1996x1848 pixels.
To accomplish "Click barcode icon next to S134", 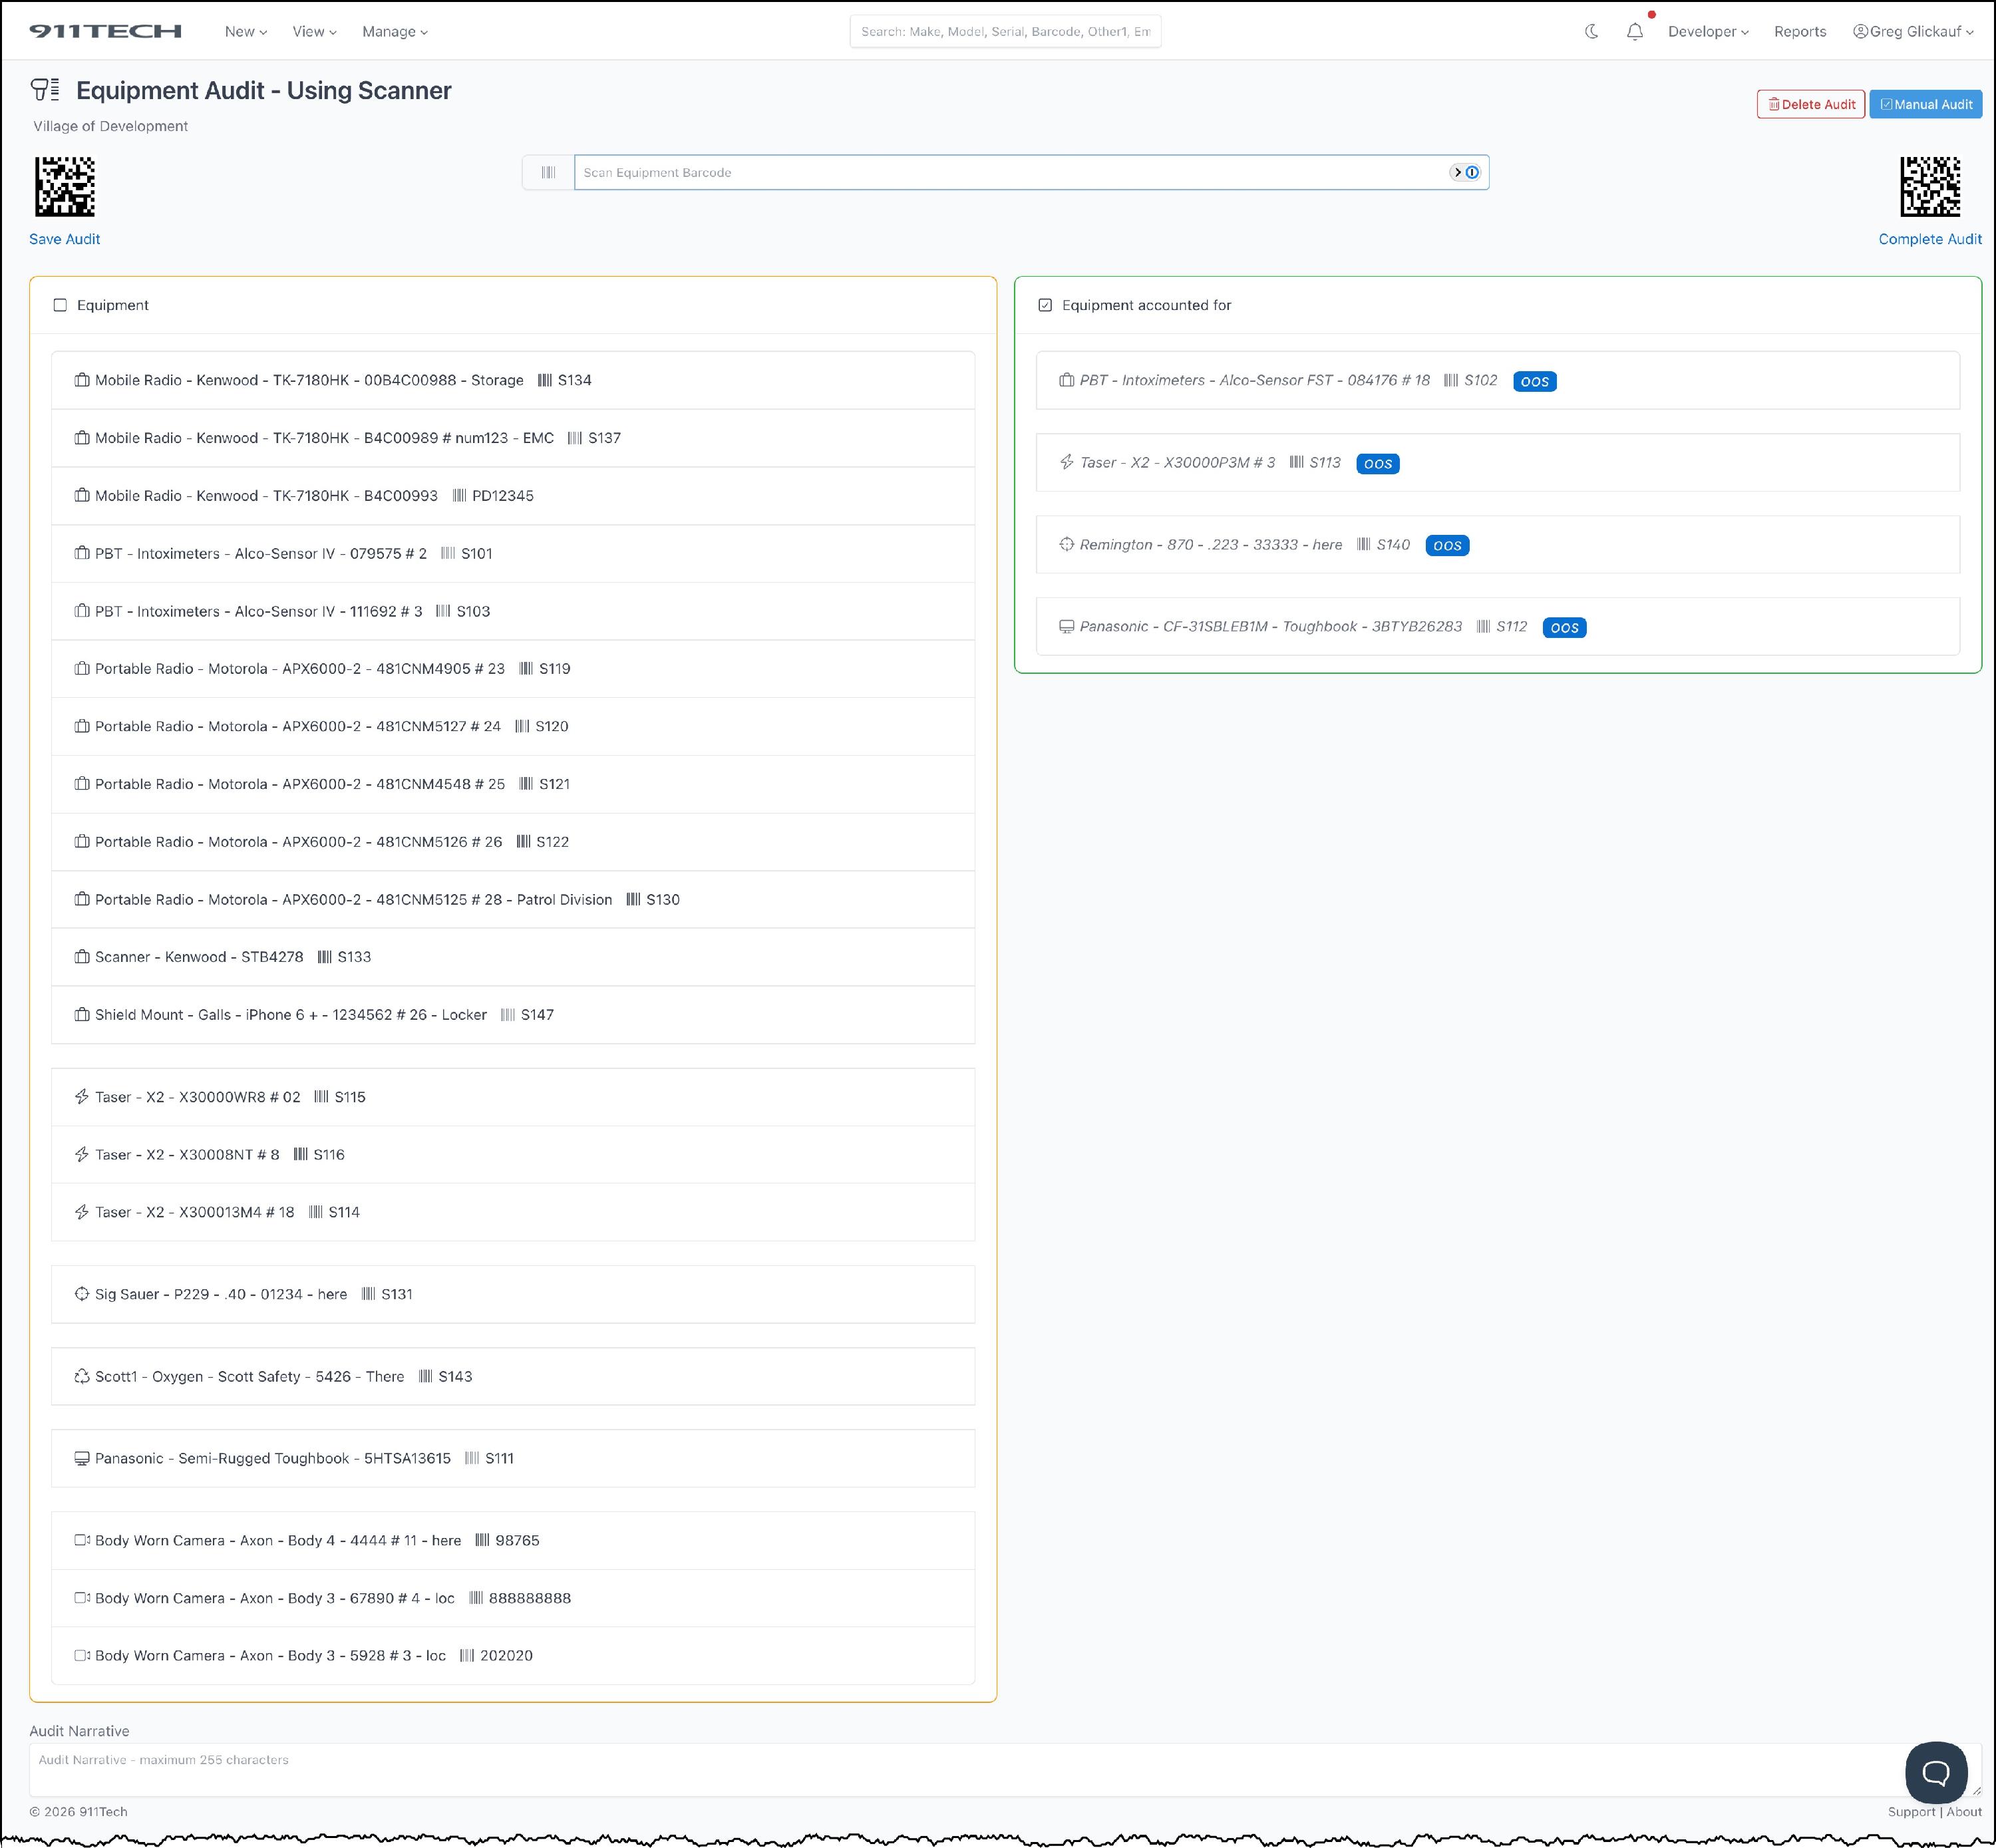I will (x=544, y=380).
